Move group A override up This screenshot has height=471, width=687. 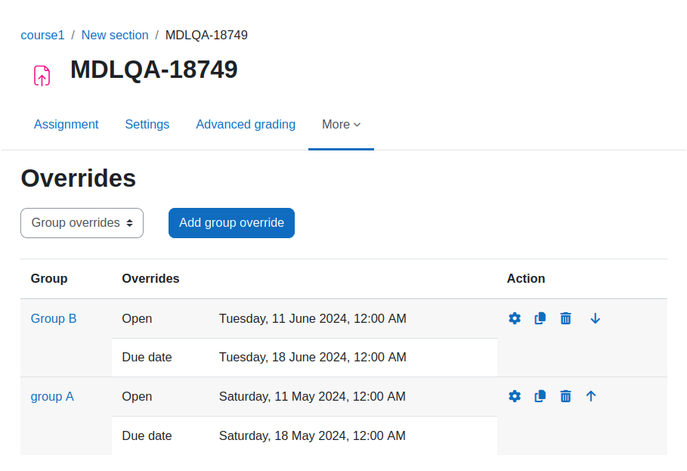click(x=591, y=396)
